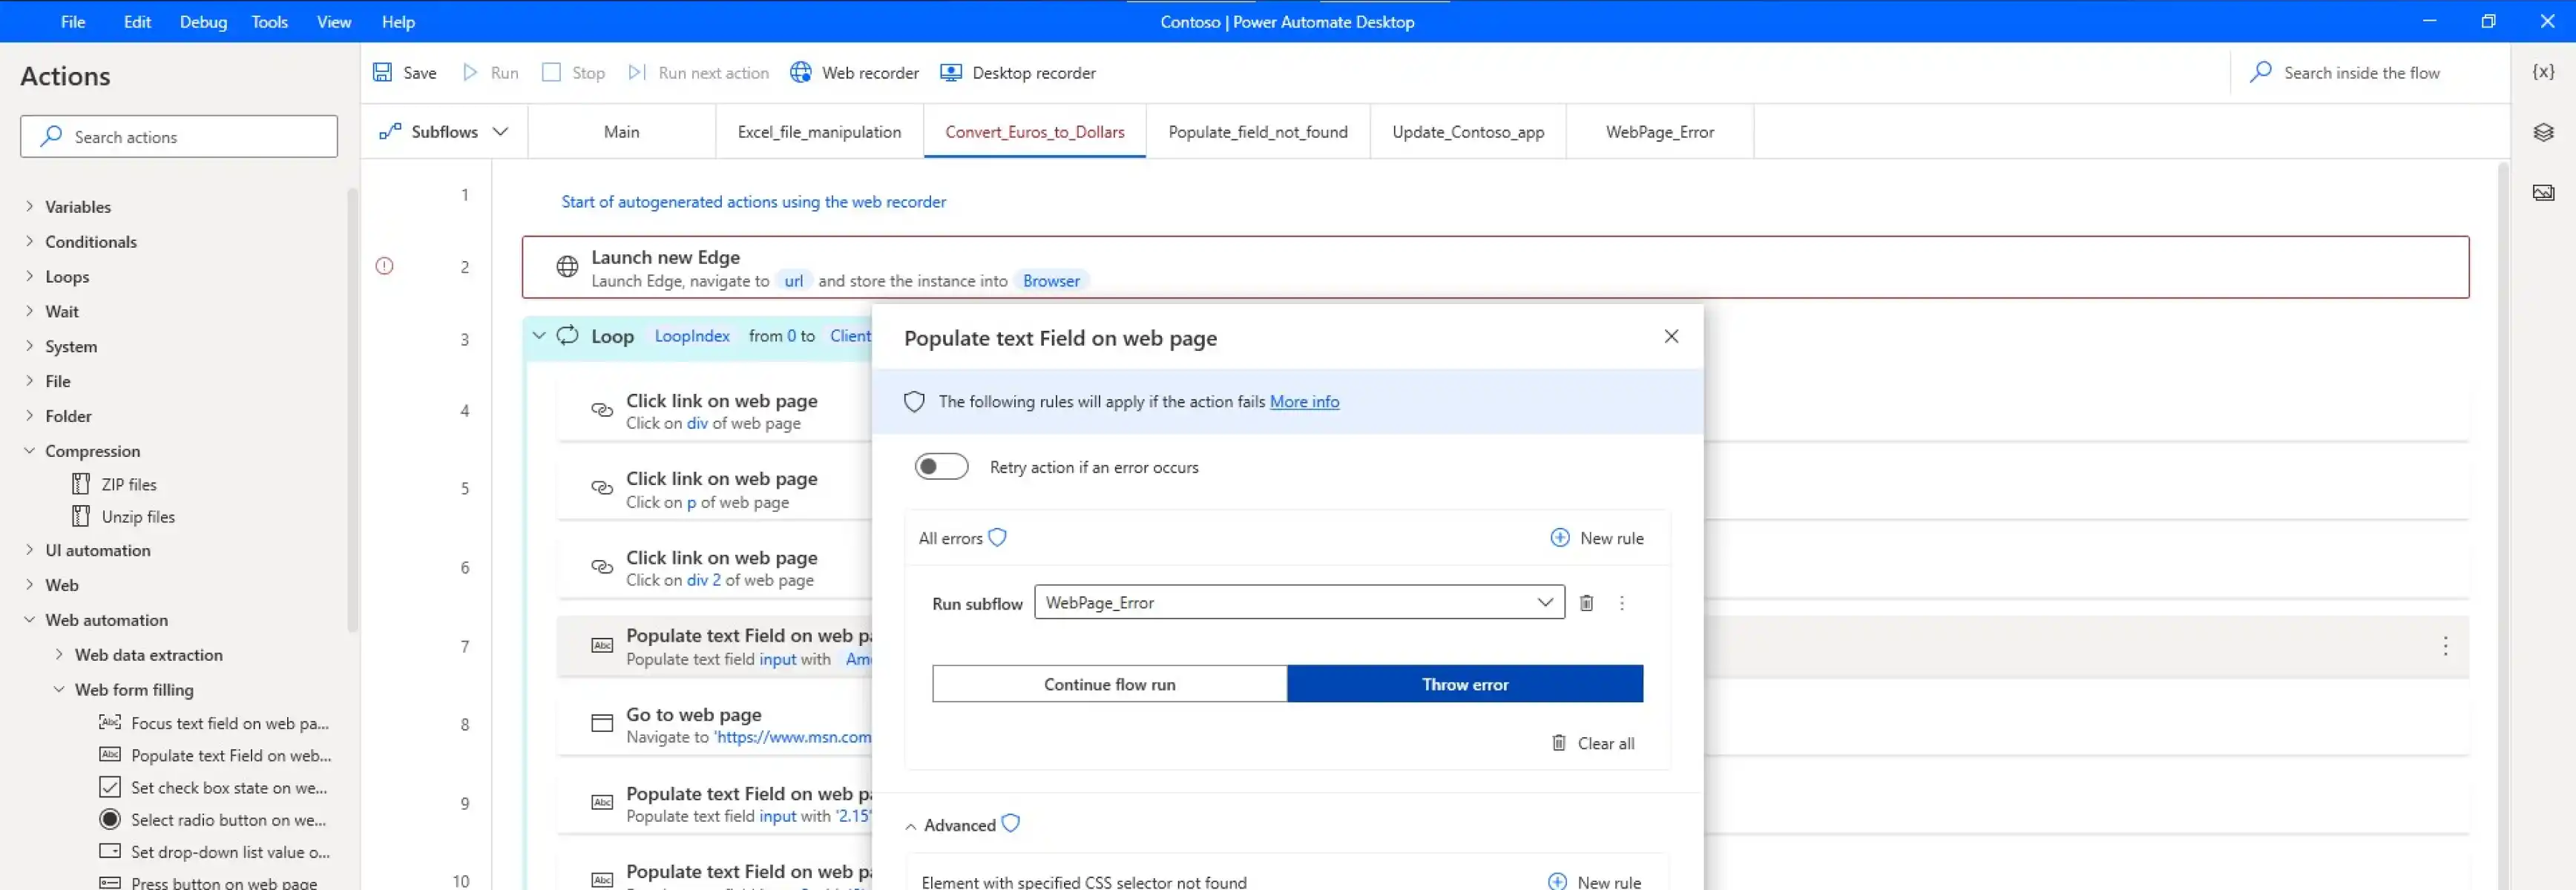Select ZIP files action
This screenshot has height=890, width=2576.
click(x=115, y=484)
